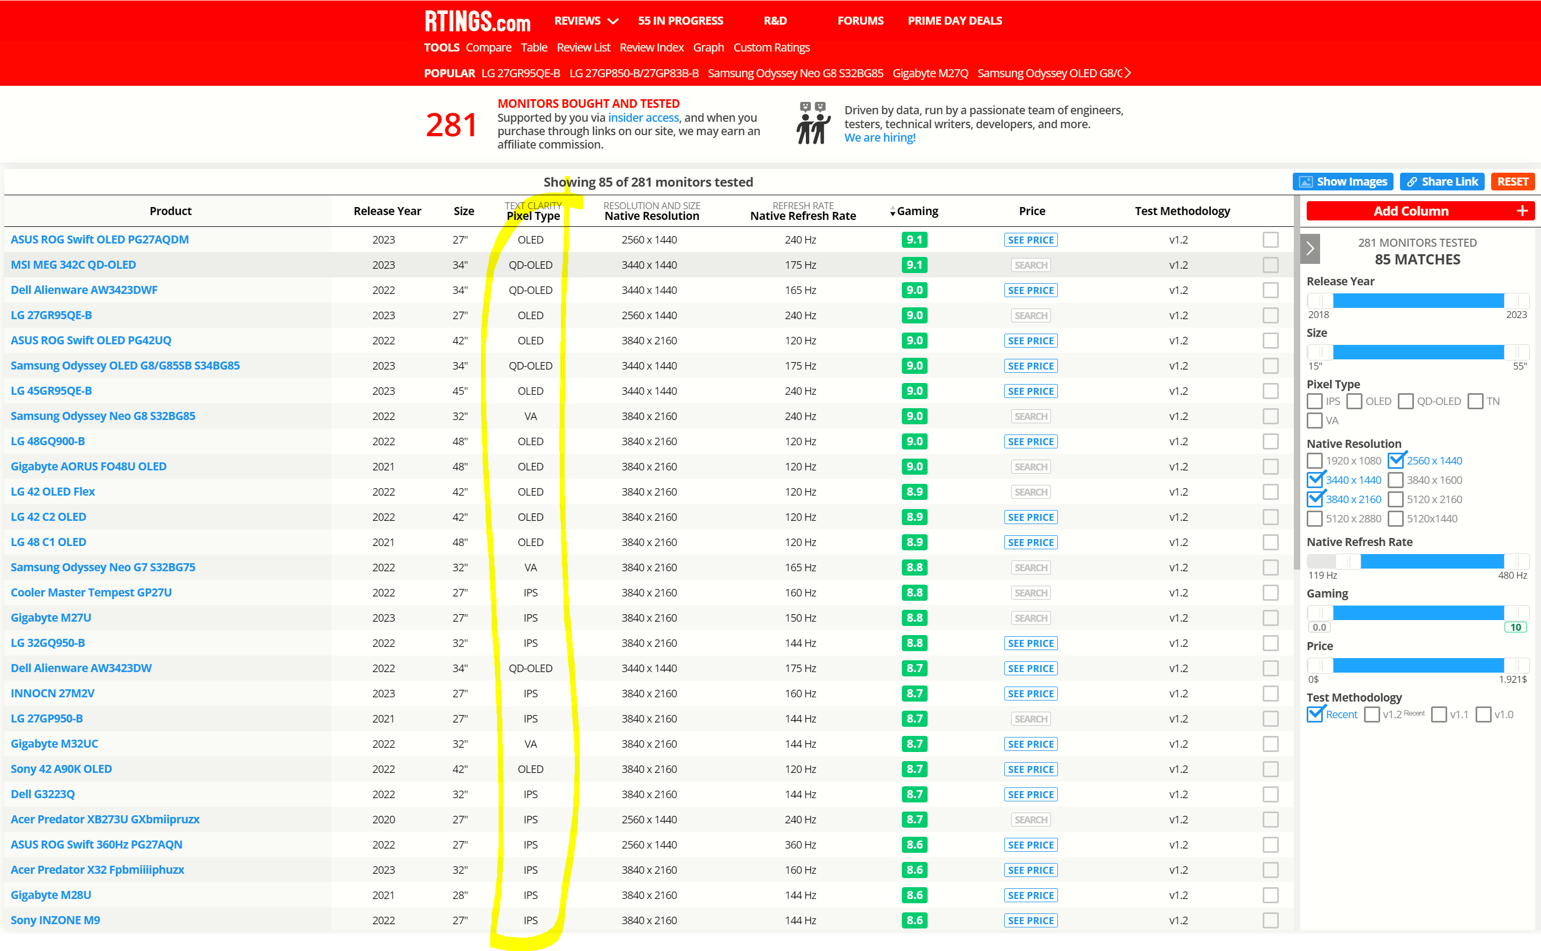Click the Share Link chain icon
Viewport: 1541px width, 951px height.
click(1411, 182)
